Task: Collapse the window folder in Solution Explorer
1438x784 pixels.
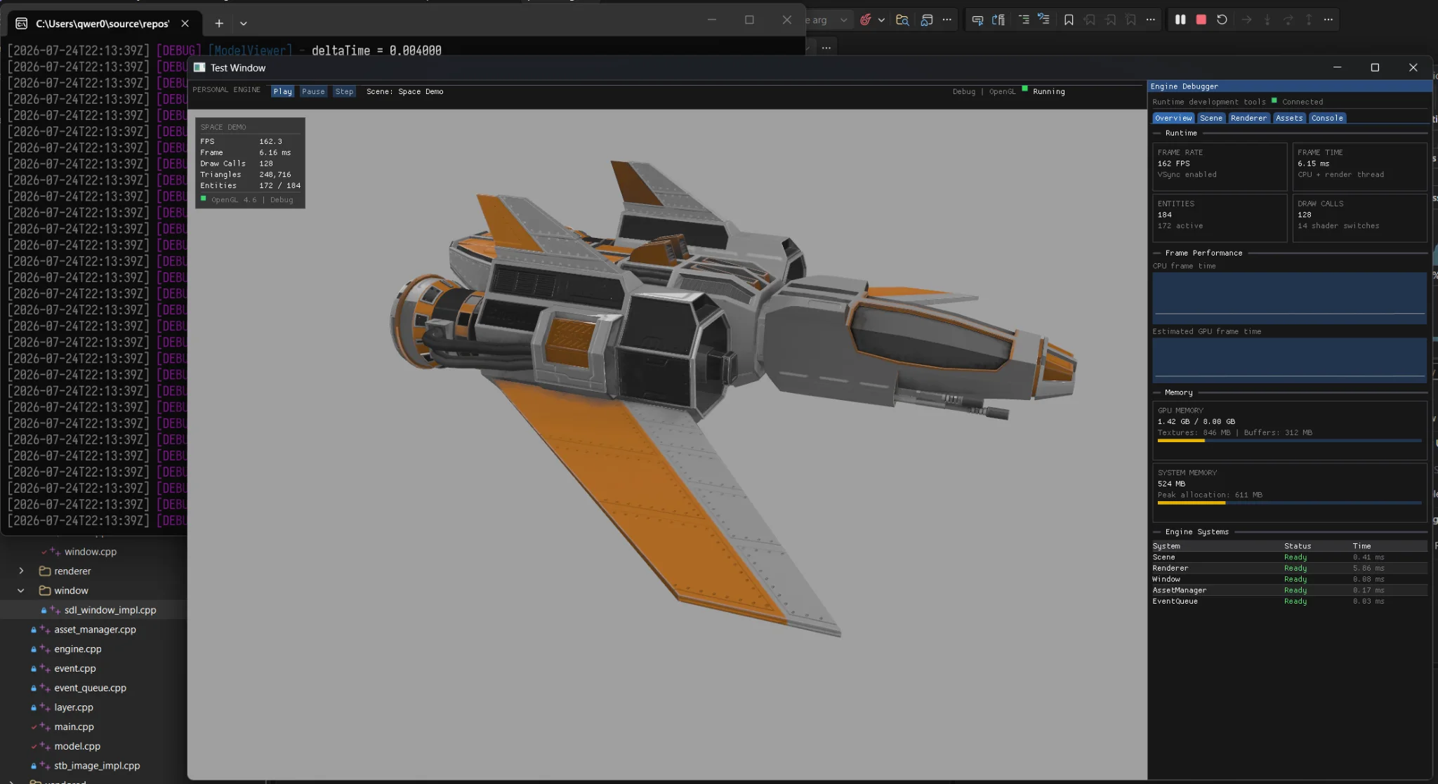Action: pos(21,590)
